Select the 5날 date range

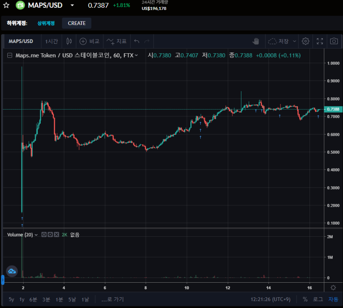tap(72, 299)
